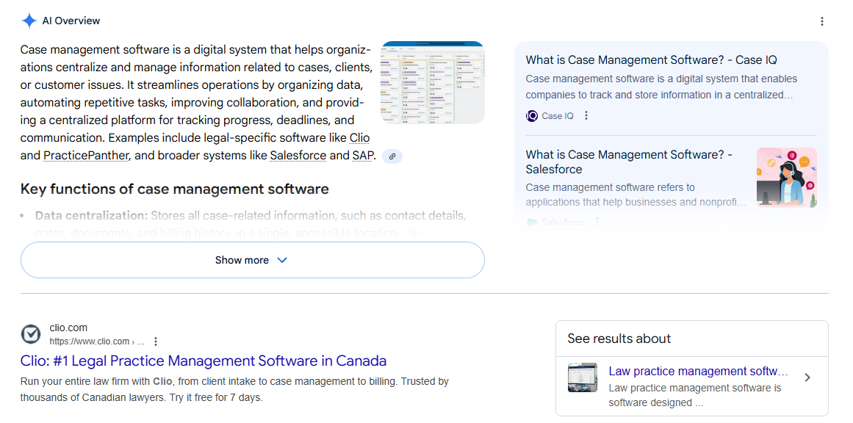Open the overflow menu at the AI Overview top right
This screenshot has width=853, height=423.
click(x=821, y=21)
